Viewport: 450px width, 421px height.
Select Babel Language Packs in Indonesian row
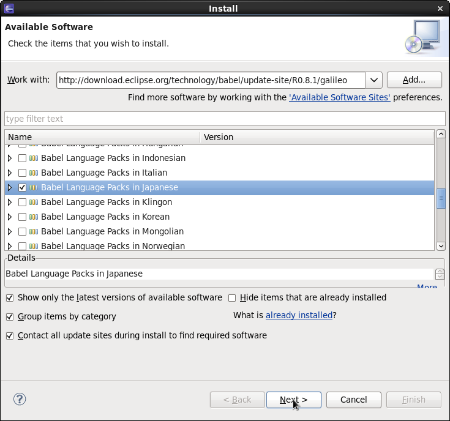(x=220, y=158)
